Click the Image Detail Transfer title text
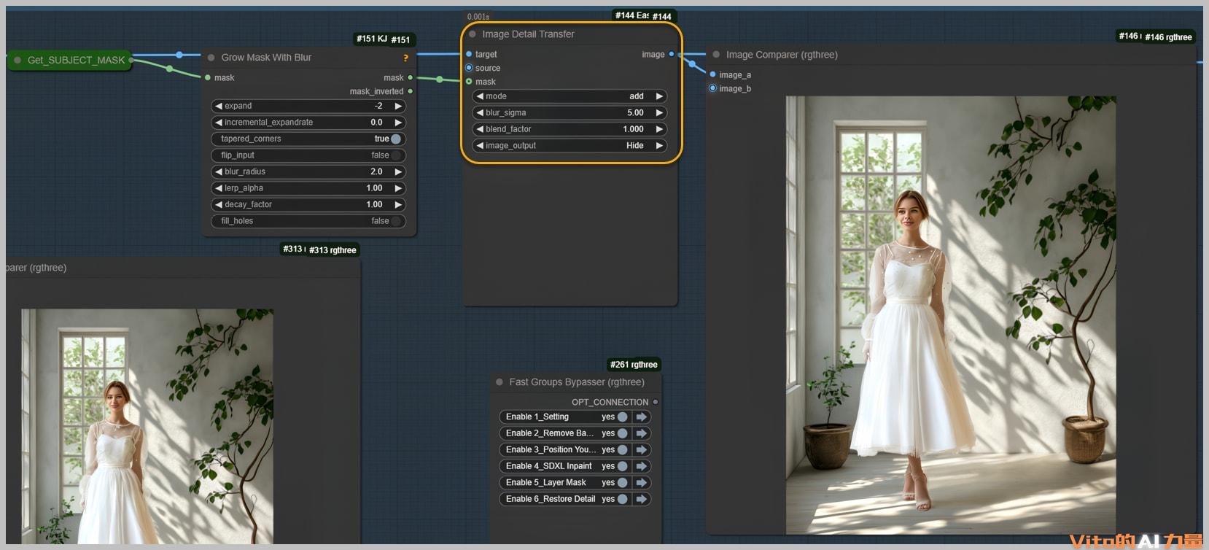Image resolution: width=1209 pixels, height=550 pixels. [528, 34]
